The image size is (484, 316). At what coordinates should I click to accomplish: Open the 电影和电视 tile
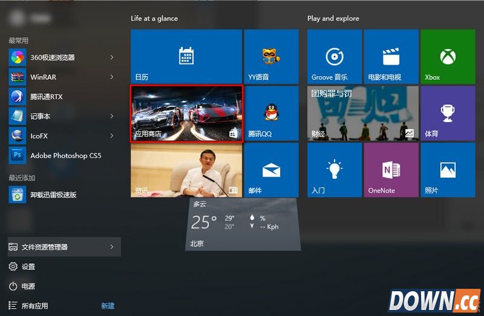(391, 57)
